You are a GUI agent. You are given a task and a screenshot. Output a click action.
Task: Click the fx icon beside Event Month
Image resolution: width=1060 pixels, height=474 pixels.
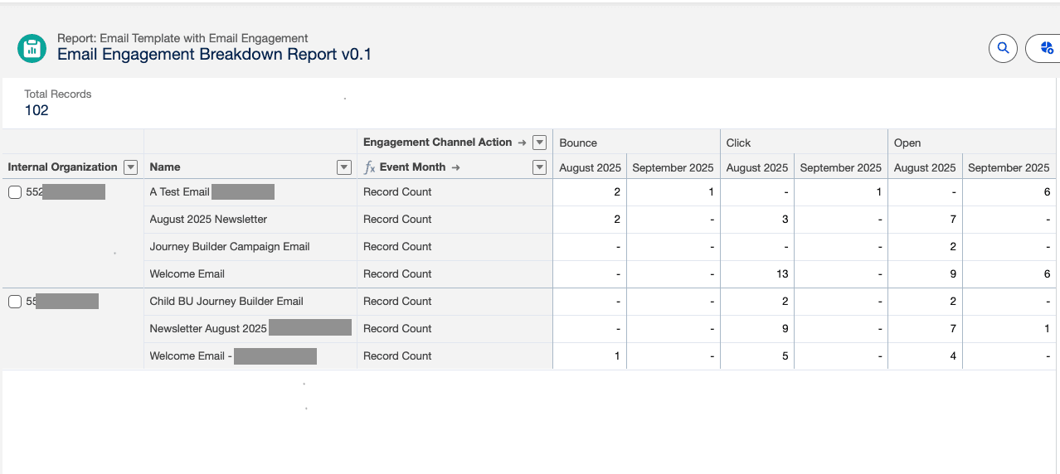point(370,167)
